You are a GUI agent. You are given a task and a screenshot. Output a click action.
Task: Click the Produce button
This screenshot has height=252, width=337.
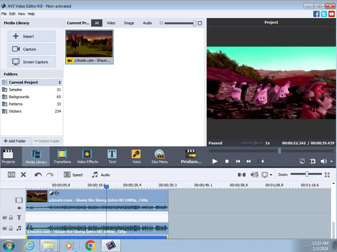coord(191,157)
